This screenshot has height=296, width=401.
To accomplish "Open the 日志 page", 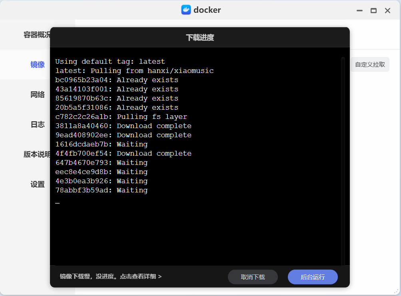I will [x=38, y=124].
